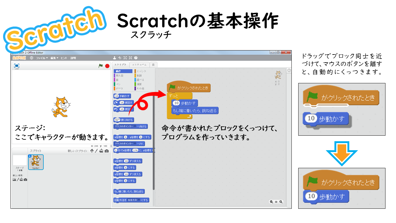This screenshot has width=396, height=223.
Task: Open the help panel question mark at right edge
Action: [289, 70]
